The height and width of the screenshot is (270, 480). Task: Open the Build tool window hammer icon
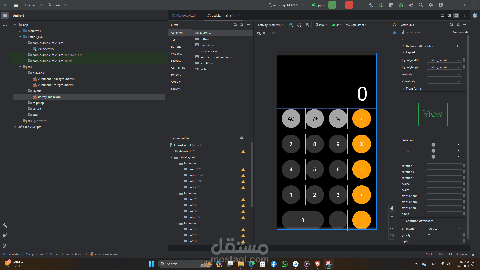tap(5, 225)
